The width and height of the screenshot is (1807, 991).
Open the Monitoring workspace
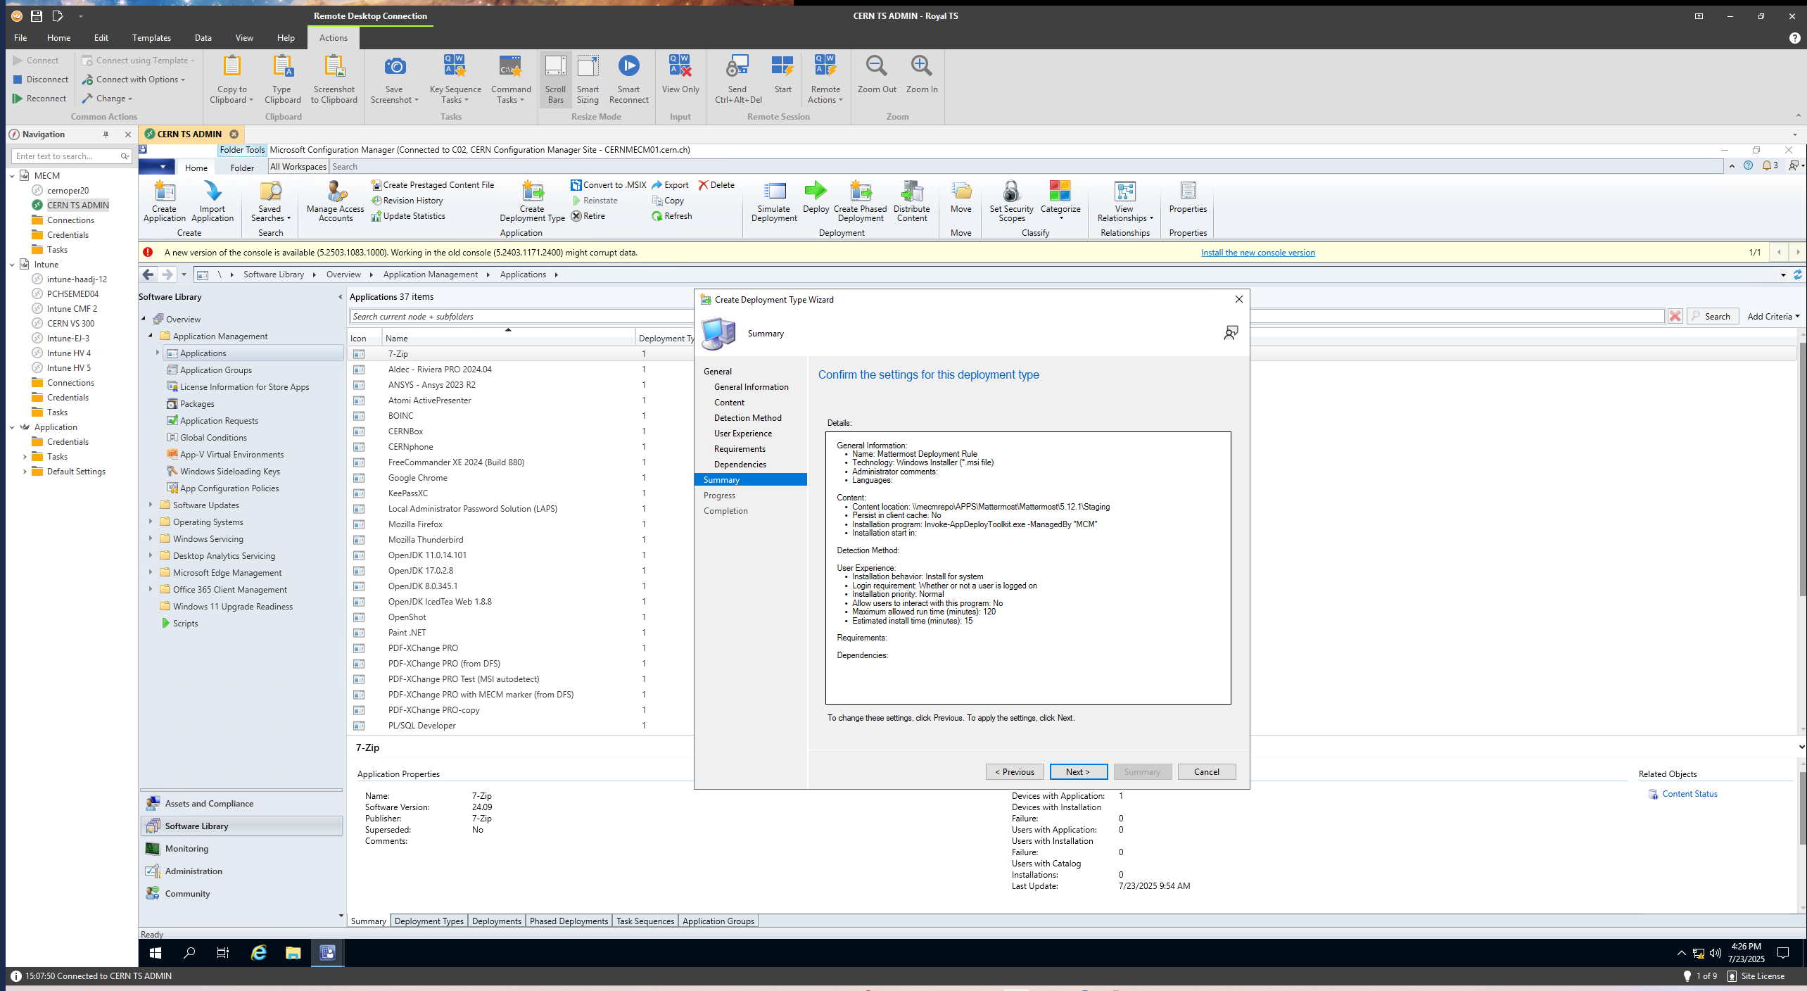(241, 848)
